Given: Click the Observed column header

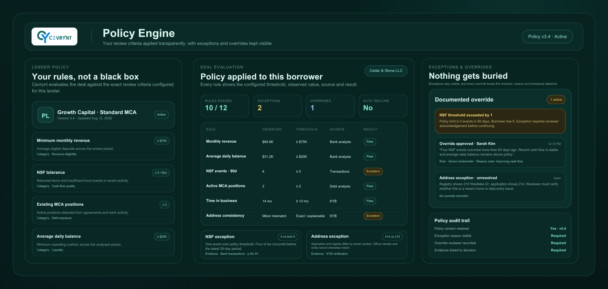Looking at the screenshot, I should (272, 129).
